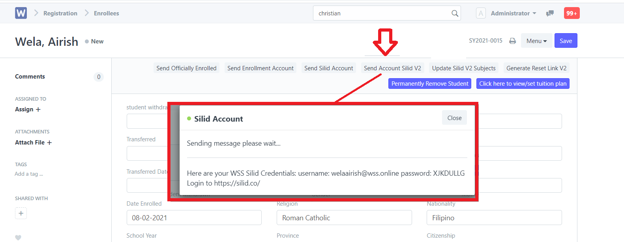Click Send Account Silid V2

coord(392,68)
